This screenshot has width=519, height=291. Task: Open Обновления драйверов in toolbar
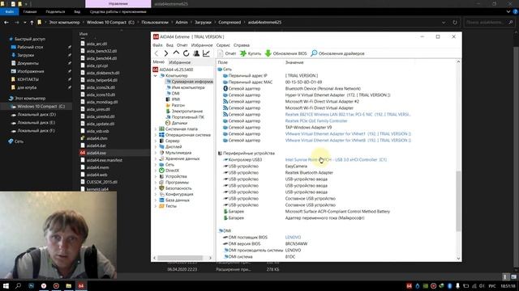pyautogui.click(x=337, y=53)
